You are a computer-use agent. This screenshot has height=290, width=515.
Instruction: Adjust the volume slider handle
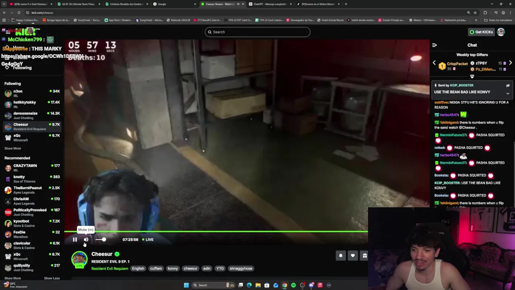pos(104,240)
